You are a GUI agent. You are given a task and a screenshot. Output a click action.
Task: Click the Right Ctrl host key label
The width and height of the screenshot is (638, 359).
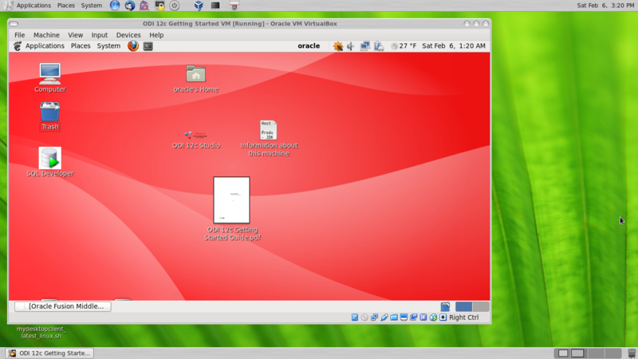pyautogui.click(x=464, y=318)
